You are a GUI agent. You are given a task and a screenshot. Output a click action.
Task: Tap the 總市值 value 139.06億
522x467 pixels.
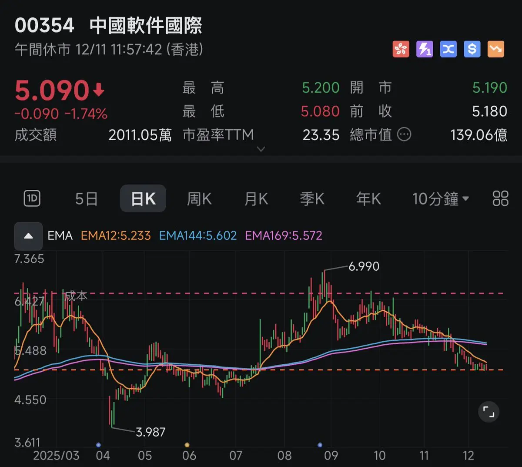tap(479, 135)
